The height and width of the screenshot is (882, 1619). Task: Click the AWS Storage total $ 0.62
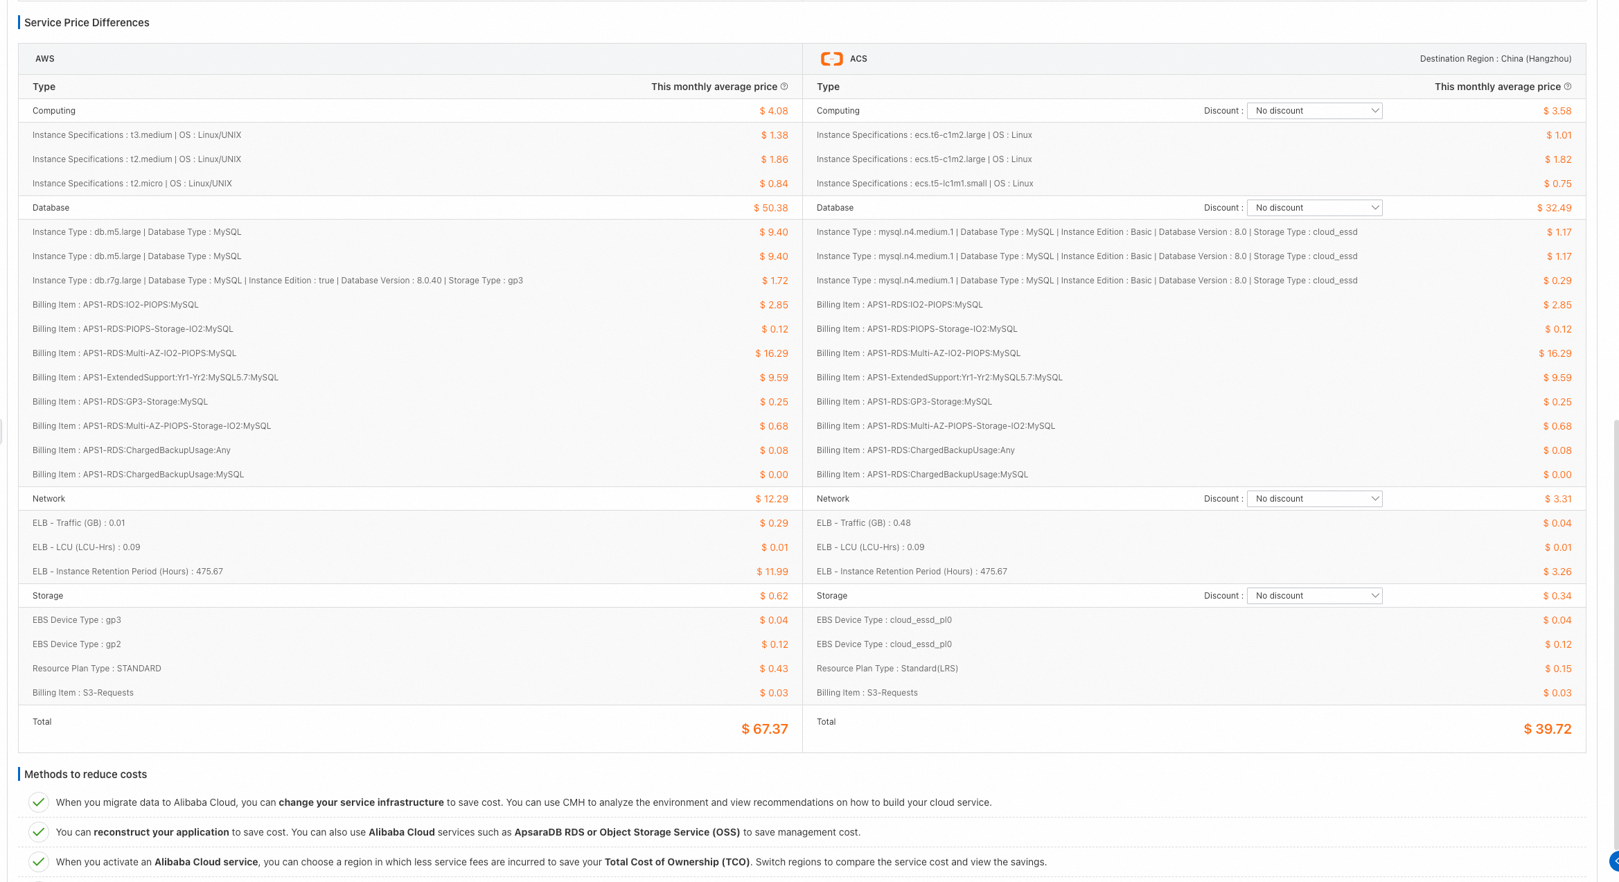[x=774, y=596]
